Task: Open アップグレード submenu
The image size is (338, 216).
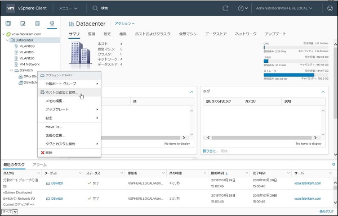Action: coord(69,109)
